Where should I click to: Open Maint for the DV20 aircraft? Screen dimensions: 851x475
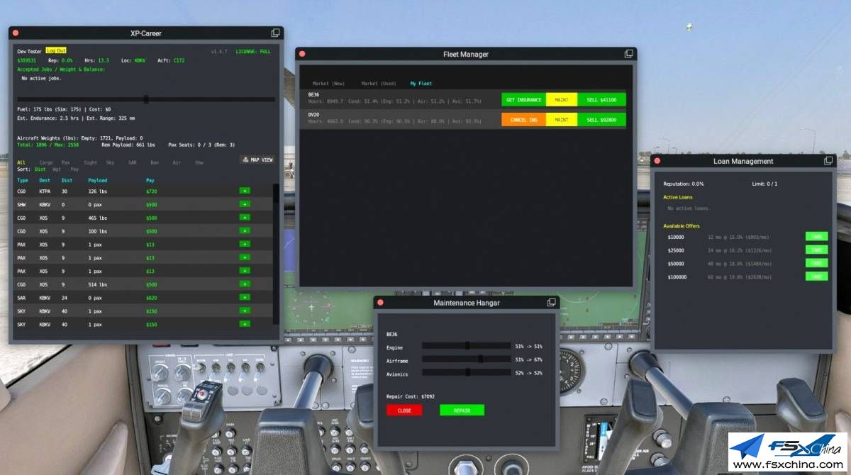coord(562,120)
